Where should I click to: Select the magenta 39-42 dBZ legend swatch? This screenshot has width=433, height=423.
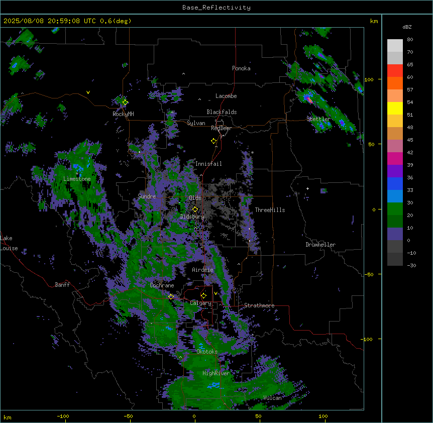coord(395,158)
